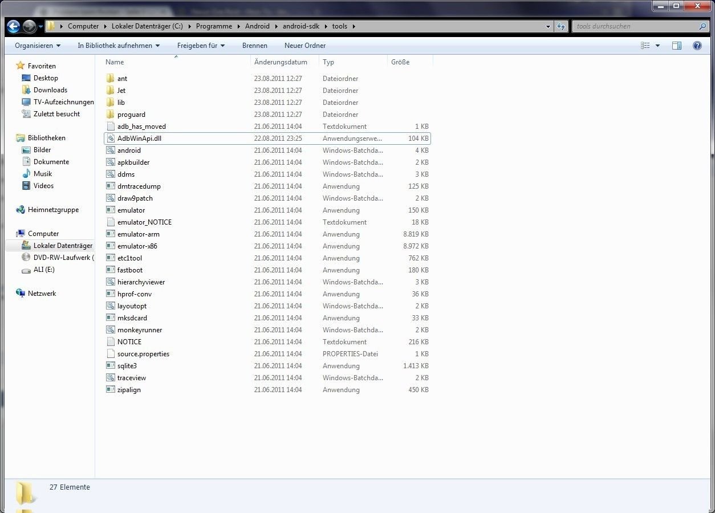Select the sqlite3 application icon

tap(111, 366)
